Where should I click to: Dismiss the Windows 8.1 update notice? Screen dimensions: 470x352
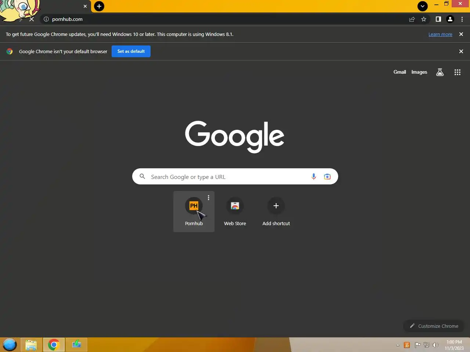(461, 34)
